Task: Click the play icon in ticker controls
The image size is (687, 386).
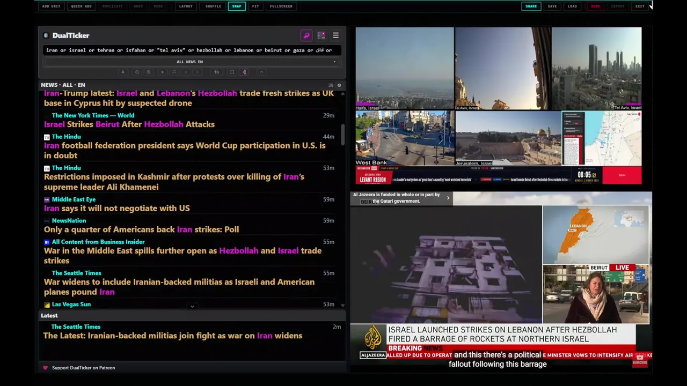Action: click(162, 72)
